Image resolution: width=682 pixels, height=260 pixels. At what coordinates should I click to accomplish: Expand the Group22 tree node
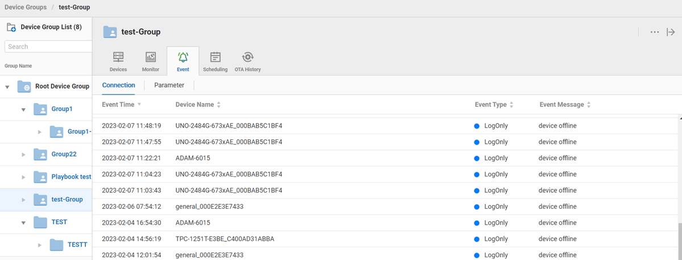coord(23,155)
